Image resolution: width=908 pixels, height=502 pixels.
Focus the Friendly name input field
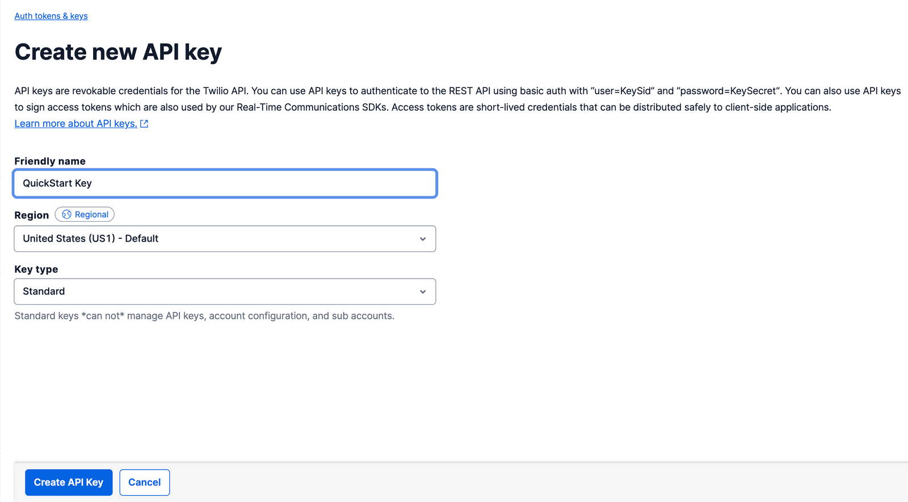point(225,183)
